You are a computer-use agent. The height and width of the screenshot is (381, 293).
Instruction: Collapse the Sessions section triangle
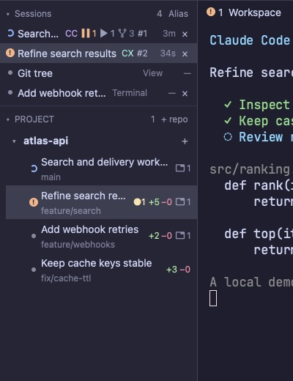tap(8, 14)
